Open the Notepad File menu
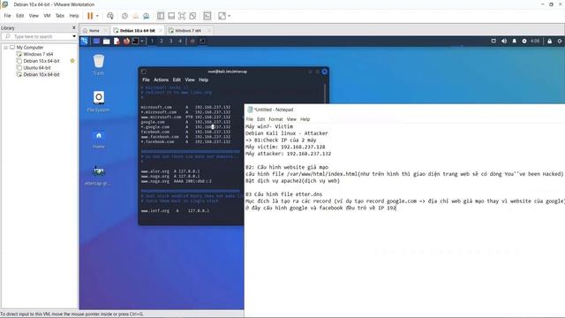This screenshot has height=318, width=565. (249, 119)
